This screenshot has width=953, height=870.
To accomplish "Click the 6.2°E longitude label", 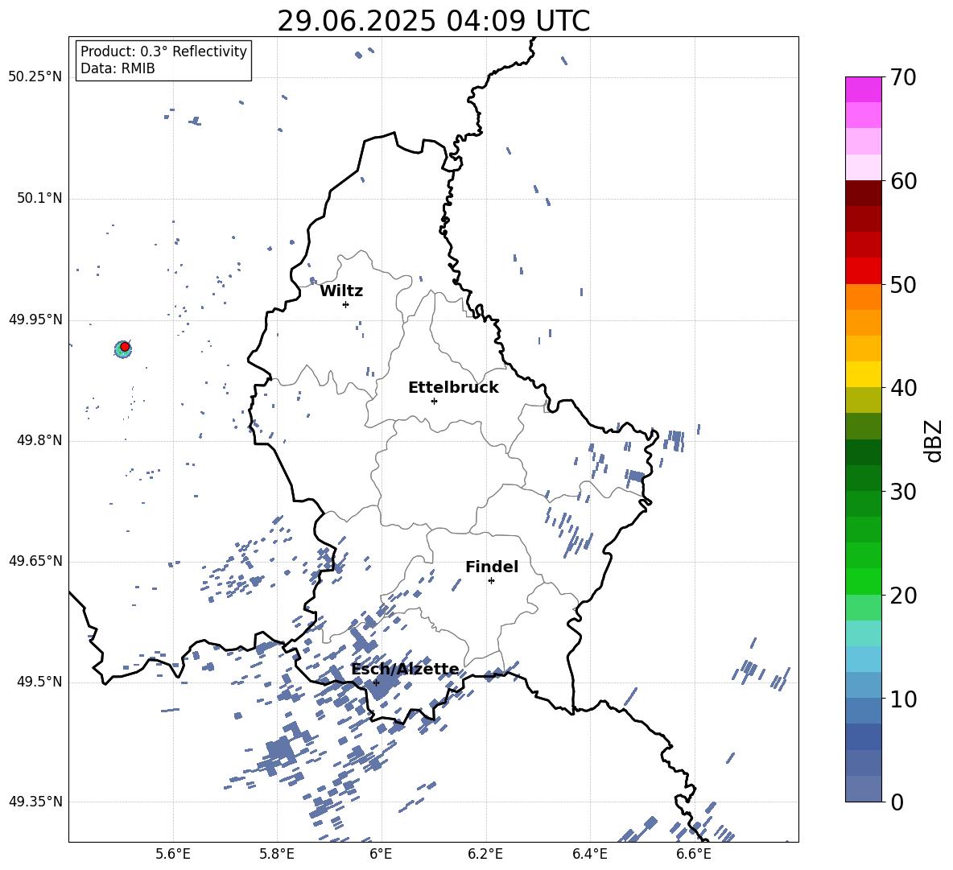I will pos(485,855).
